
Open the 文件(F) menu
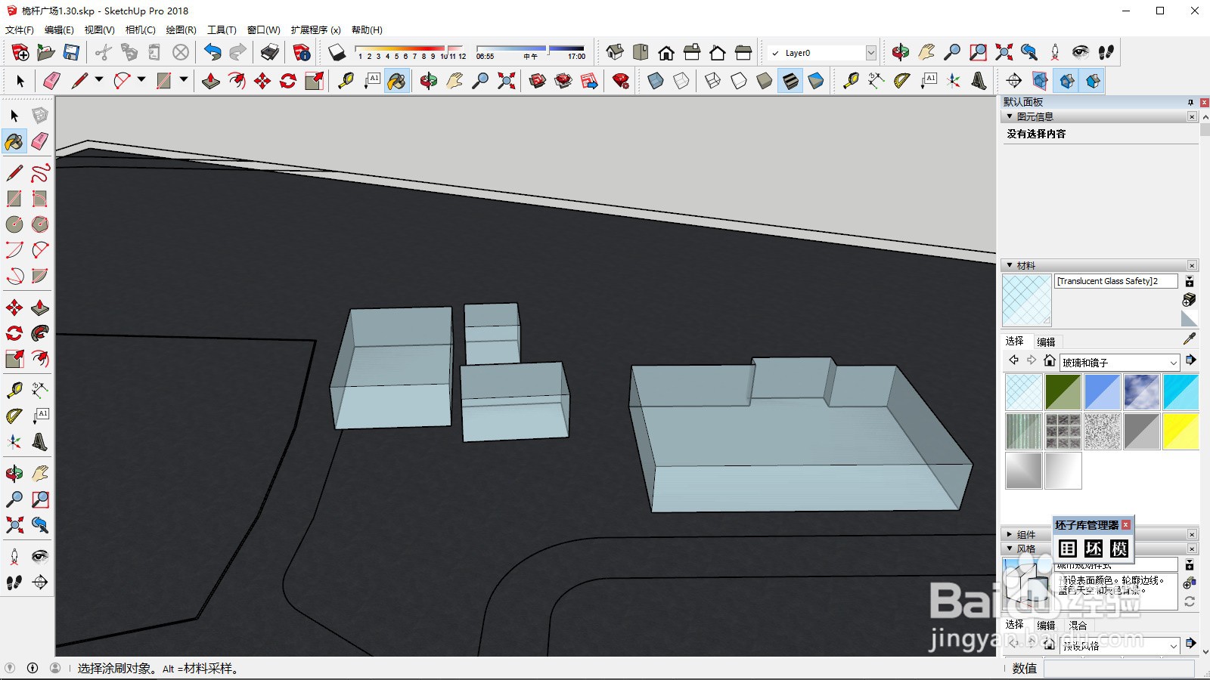click(20, 30)
